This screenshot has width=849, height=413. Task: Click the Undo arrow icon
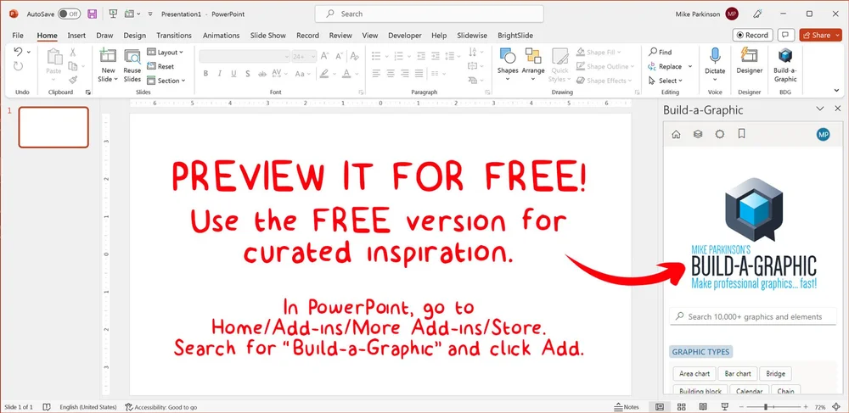[18, 52]
